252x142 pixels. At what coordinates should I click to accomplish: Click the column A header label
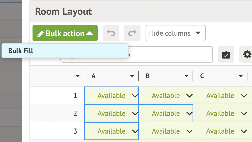93,76
